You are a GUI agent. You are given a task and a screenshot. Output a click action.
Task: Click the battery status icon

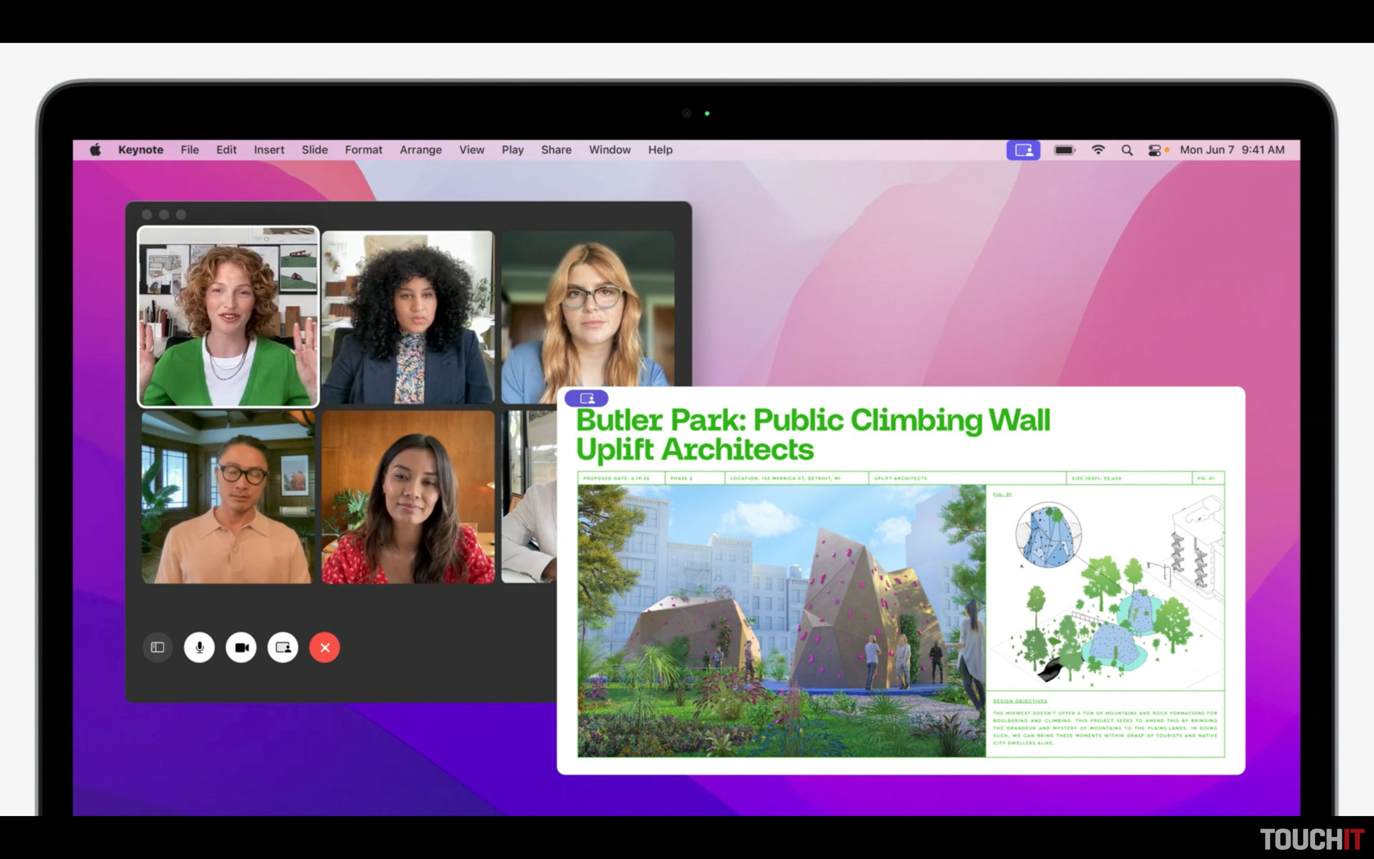tap(1065, 150)
